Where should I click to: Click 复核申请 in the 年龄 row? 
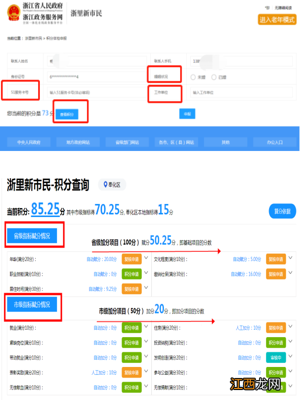(x=131, y=259)
